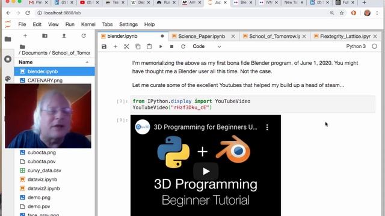385x216 pixels.
Task: Open the File Browser sidebar folder icon
Action: click(x=8, y=39)
